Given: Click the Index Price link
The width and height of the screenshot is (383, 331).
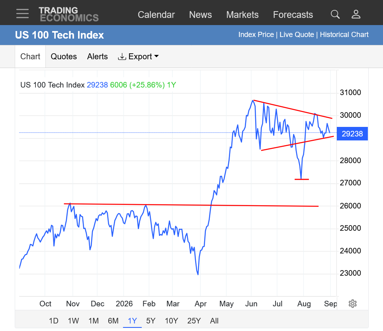Looking at the screenshot, I should tap(256, 35).
